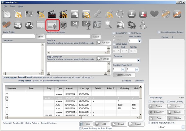Click the Avatar Folder path field

[19, 36]
